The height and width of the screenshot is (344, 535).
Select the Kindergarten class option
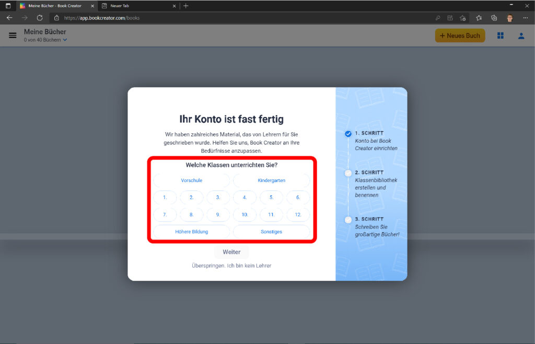(271, 180)
